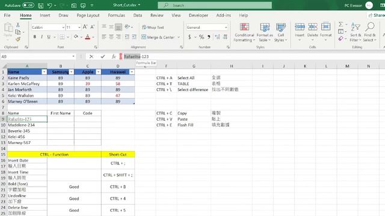Click the Align Left icon
This screenshot has height=216, width=385.
click(104, 37)
